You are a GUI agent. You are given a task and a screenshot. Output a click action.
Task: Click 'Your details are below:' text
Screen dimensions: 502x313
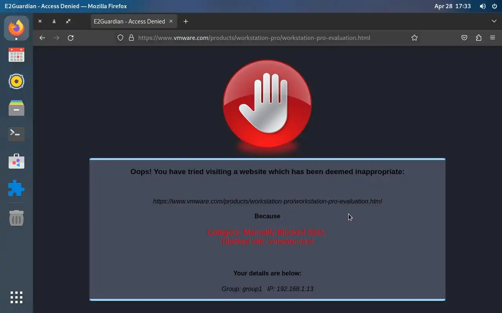click(x=267, y=273)
